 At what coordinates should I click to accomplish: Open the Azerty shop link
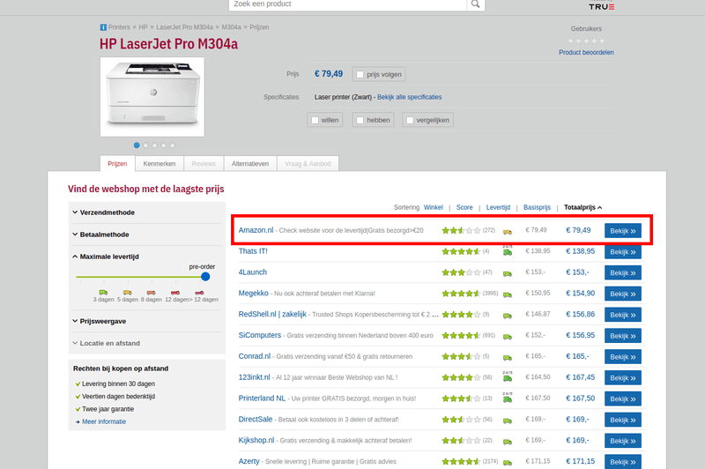coord(249,461)
